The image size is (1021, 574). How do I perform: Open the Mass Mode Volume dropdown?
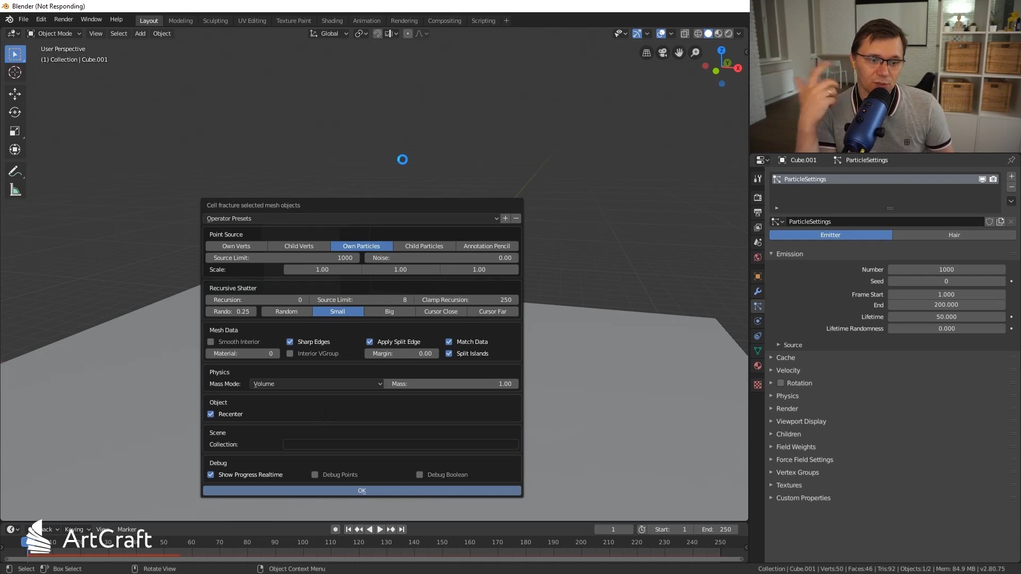pyautogui.click(x=317, y=384)
